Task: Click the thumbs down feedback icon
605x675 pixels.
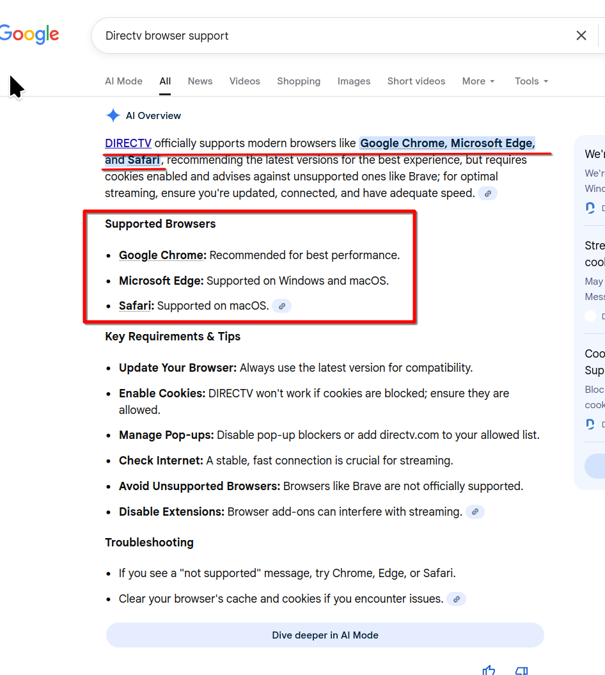Action: (521, 671)
